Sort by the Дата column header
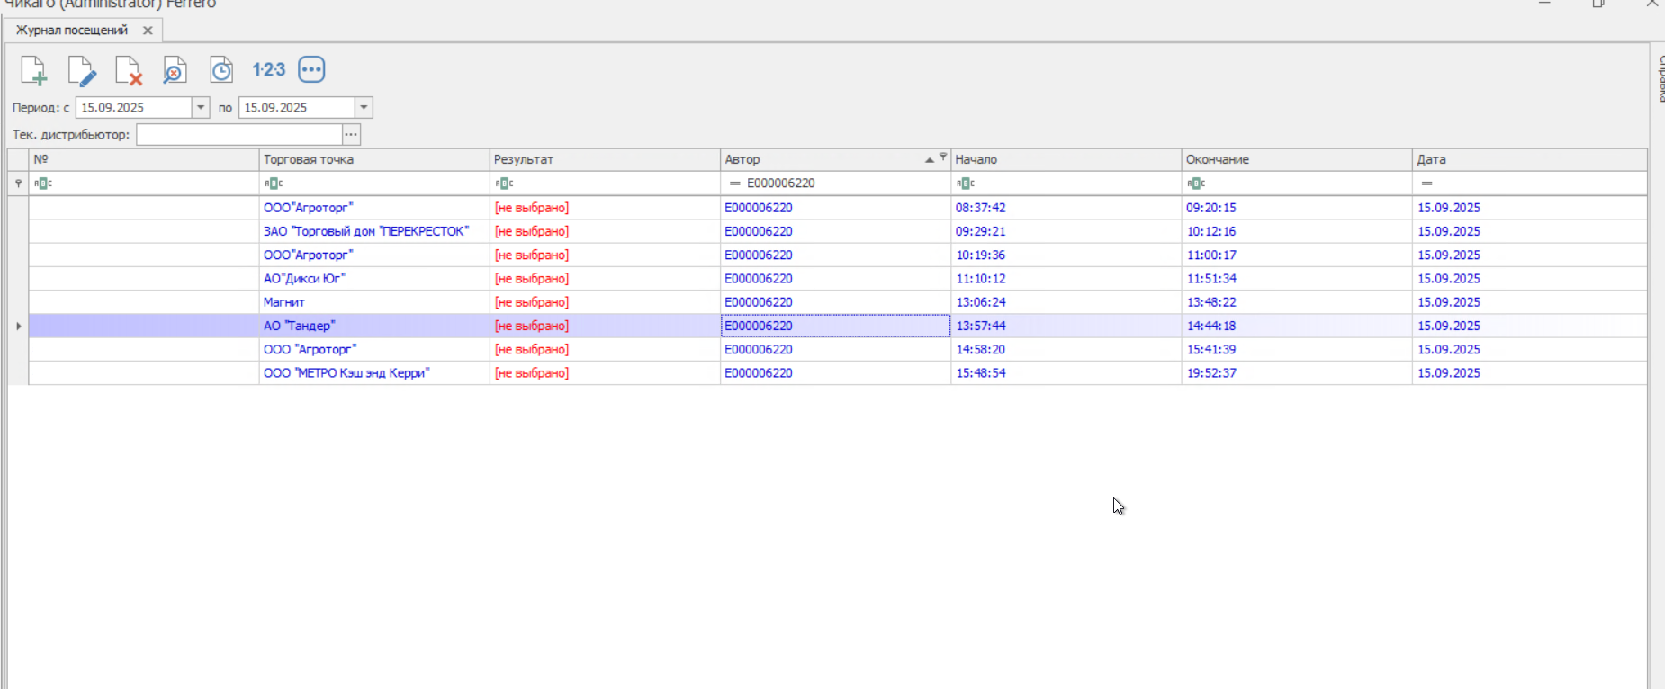The image size is (1665, 689). (1530, 159)
